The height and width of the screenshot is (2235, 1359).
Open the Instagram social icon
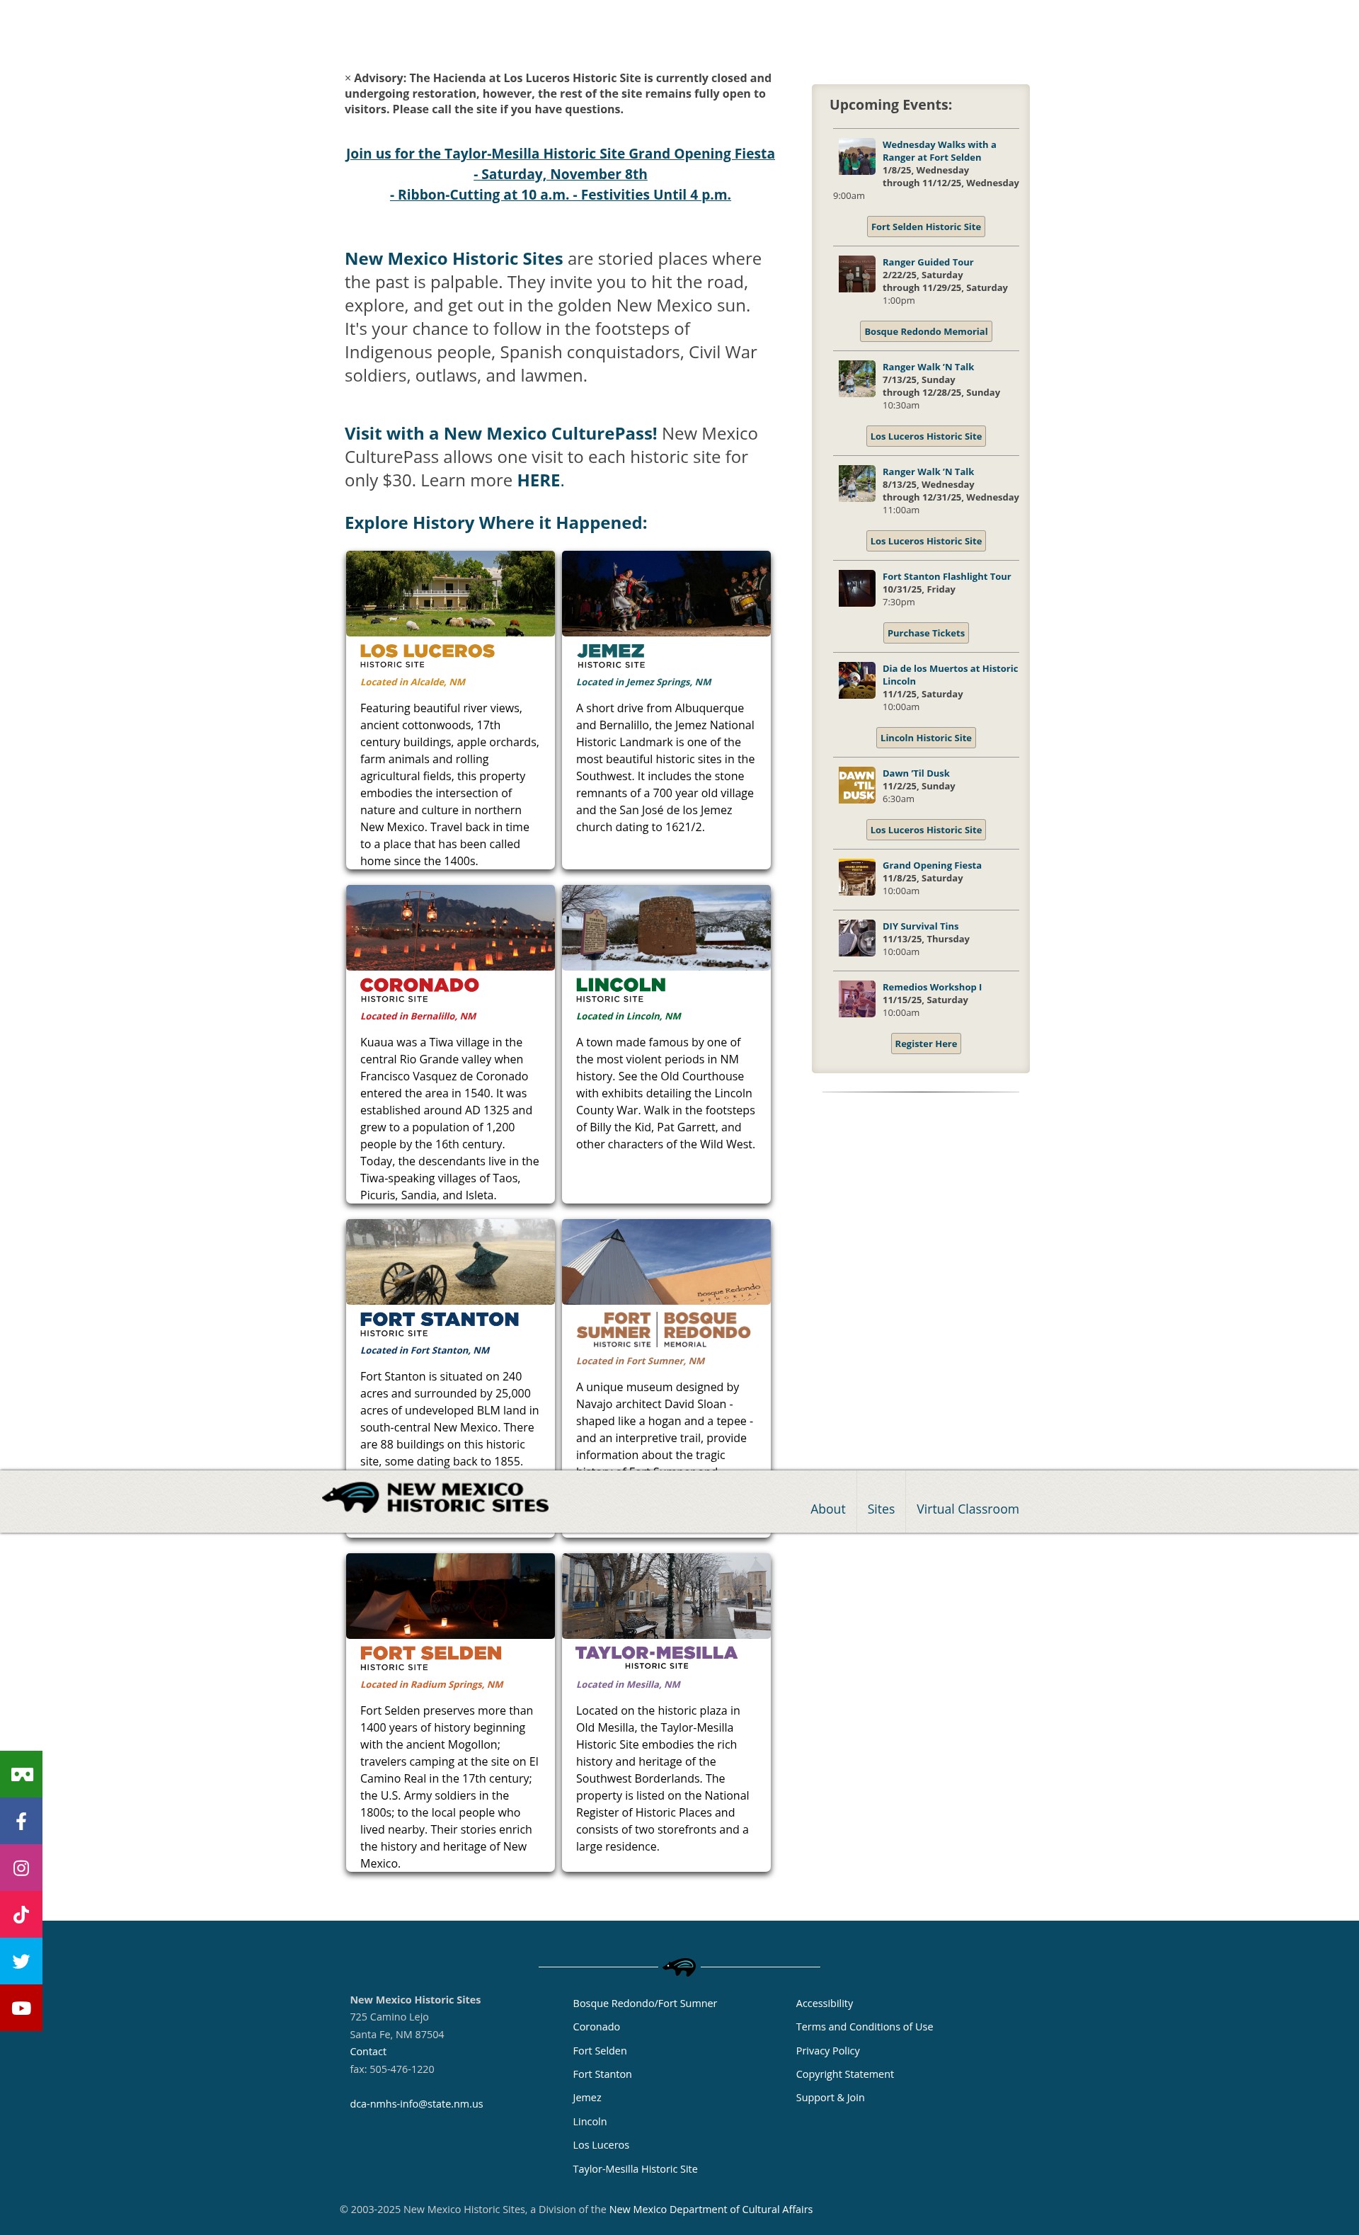(21, 1868)
